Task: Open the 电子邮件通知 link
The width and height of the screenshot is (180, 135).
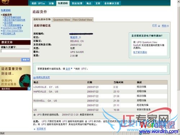Action: (140, 52)
